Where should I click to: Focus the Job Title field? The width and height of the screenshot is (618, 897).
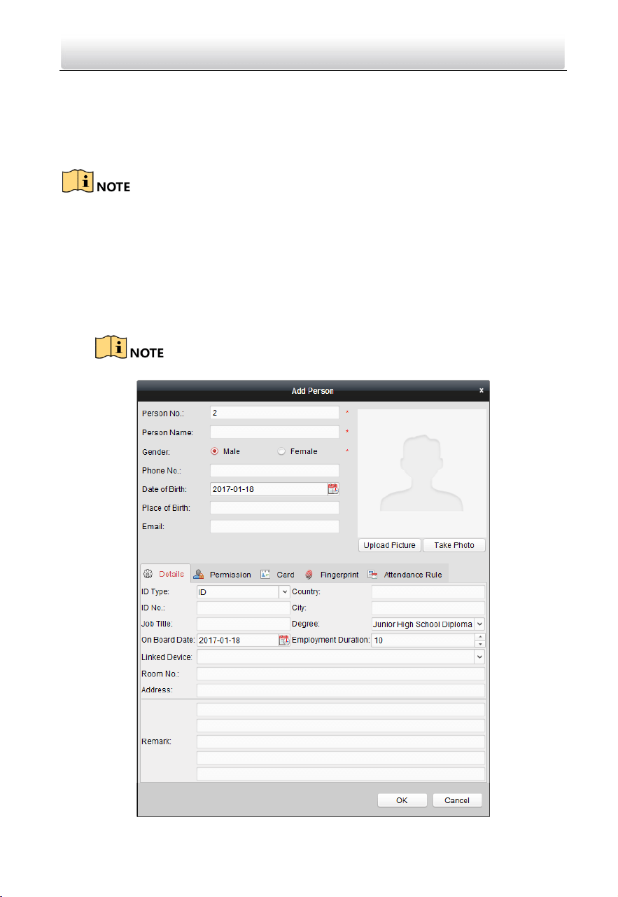tap(243, 624)
